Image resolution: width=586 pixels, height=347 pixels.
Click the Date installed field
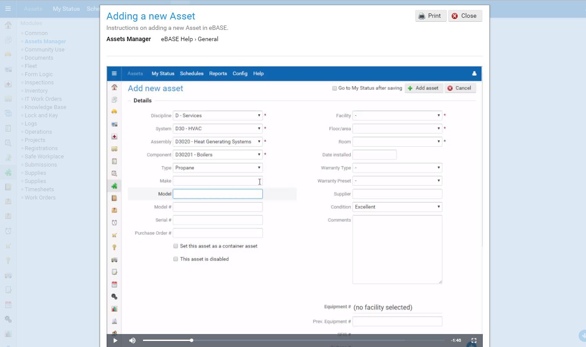pos(374,154)
